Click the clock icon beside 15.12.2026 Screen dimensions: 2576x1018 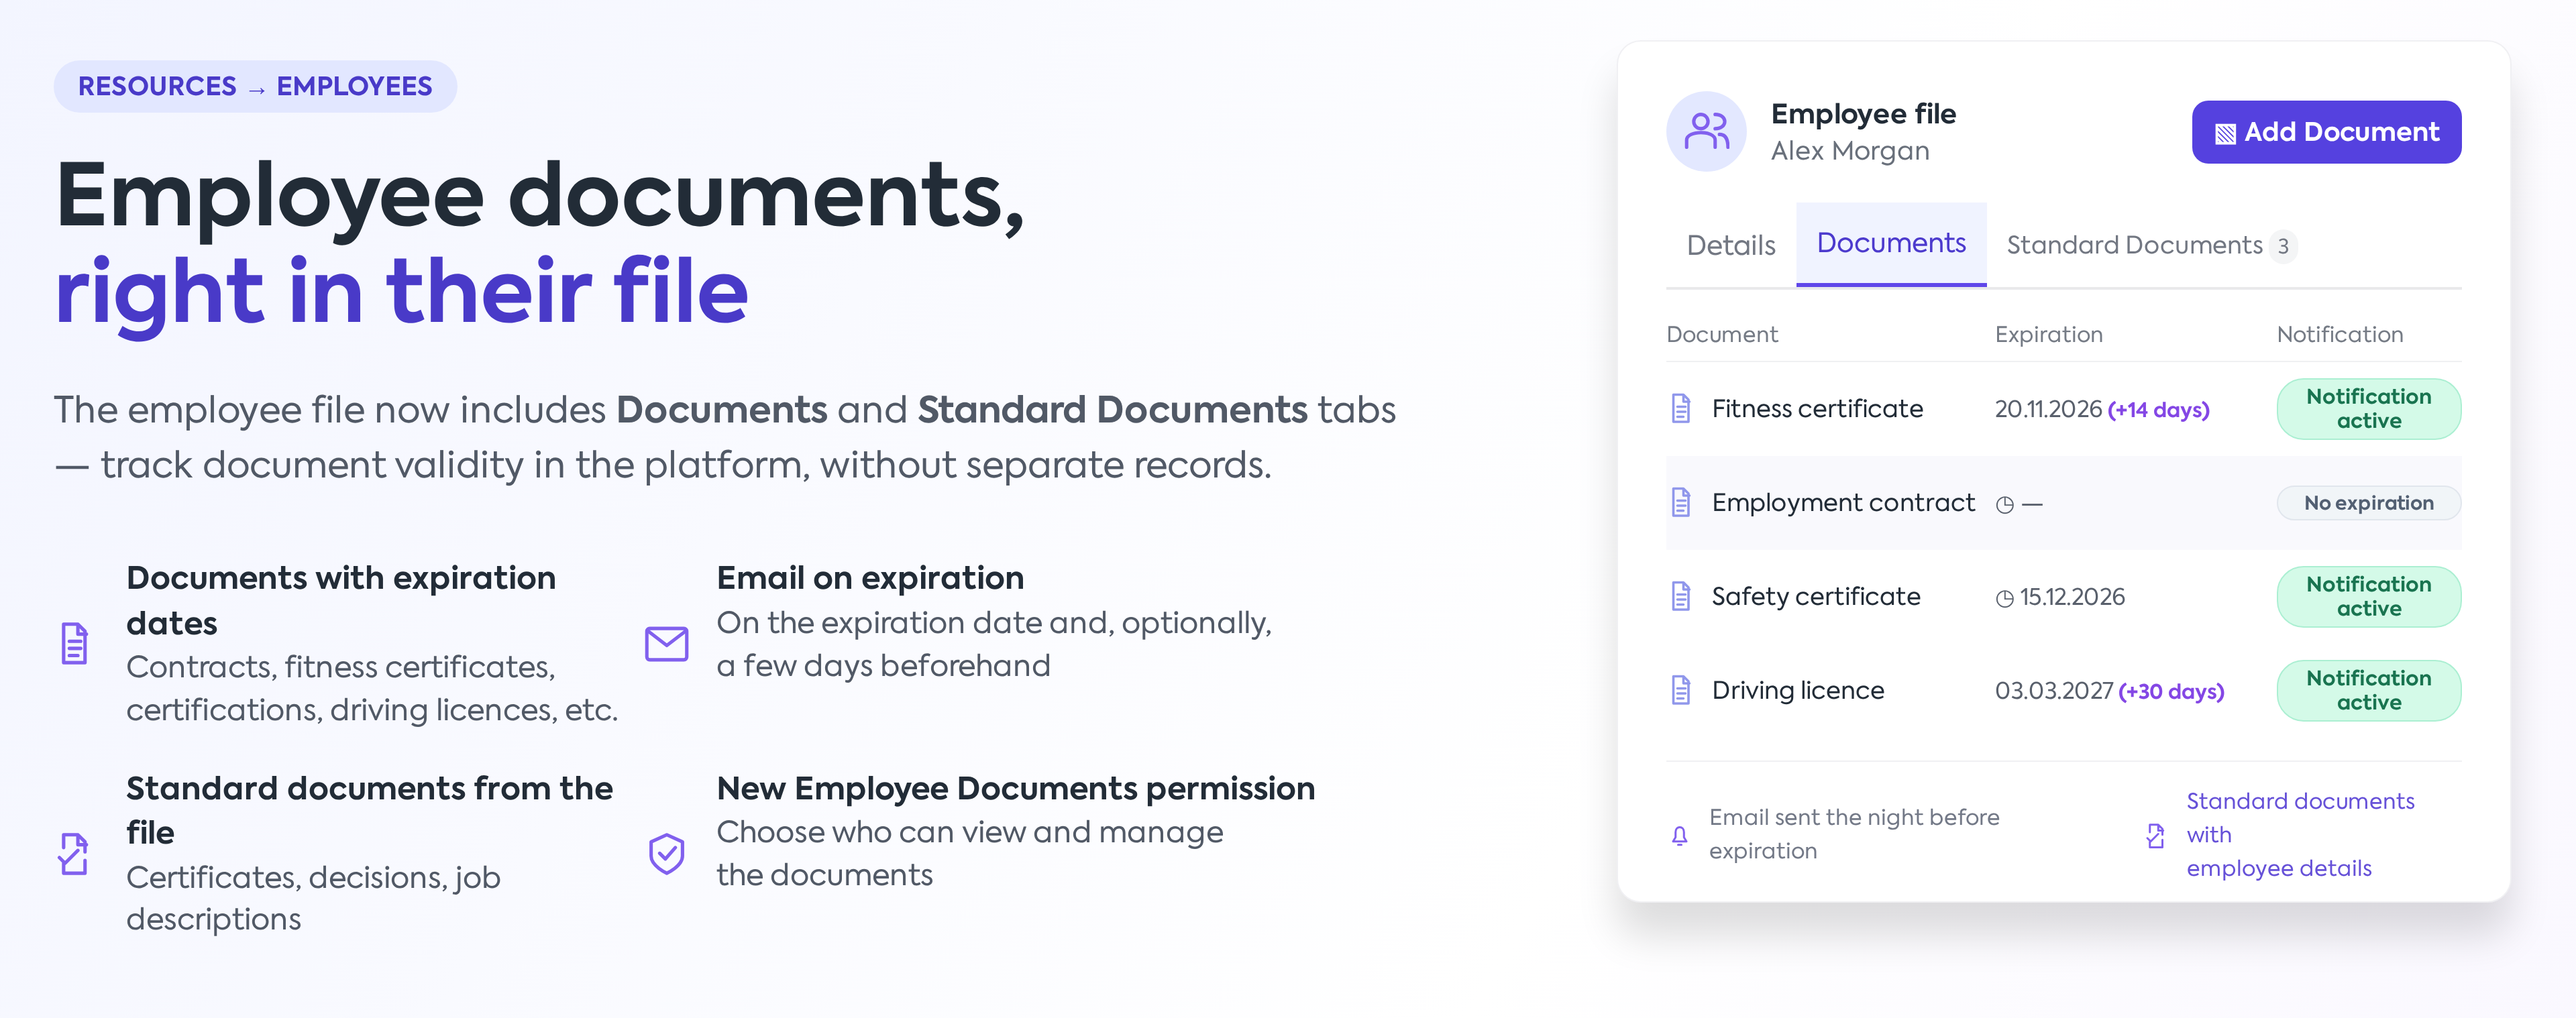2004,599
